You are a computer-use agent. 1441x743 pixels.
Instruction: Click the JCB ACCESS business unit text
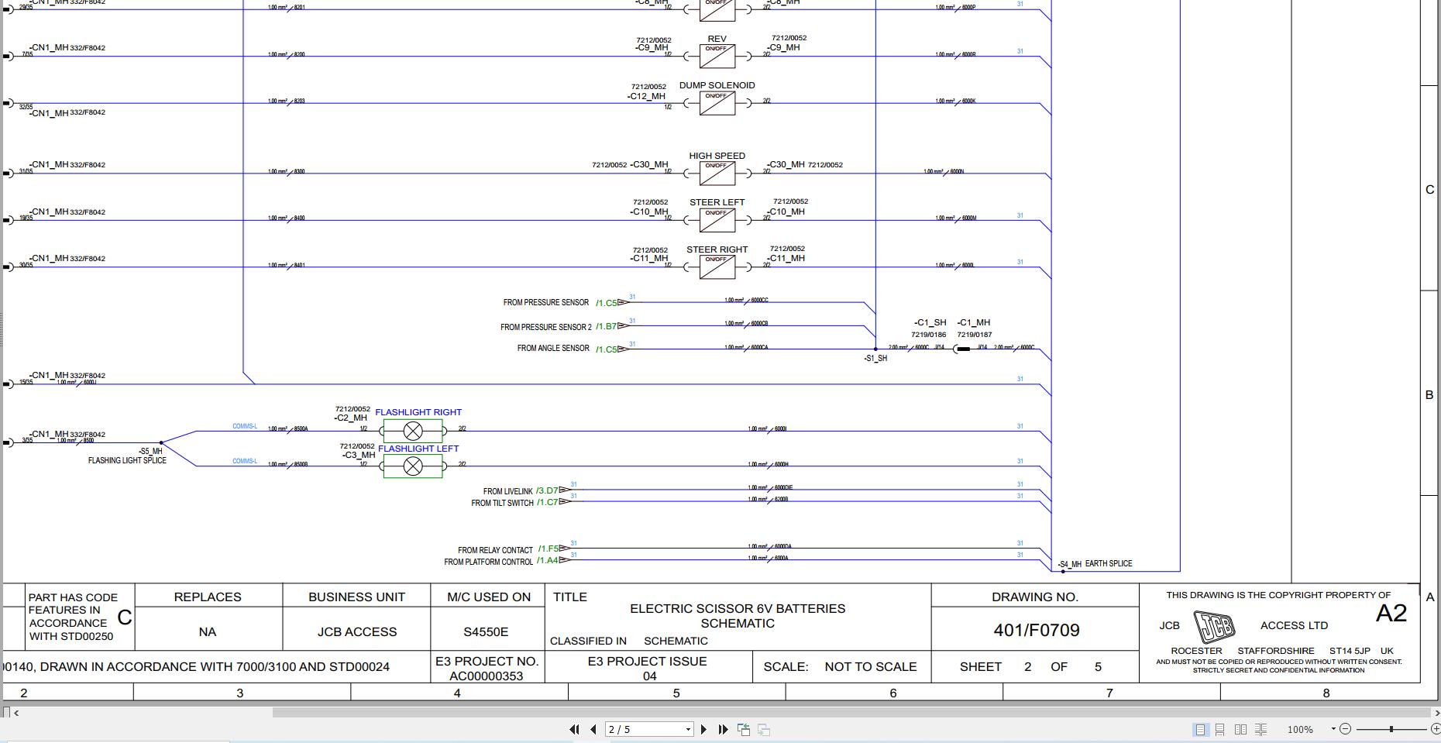pos(357,632)
